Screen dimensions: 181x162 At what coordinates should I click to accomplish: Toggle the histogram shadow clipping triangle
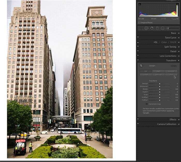tap(140, 4)
